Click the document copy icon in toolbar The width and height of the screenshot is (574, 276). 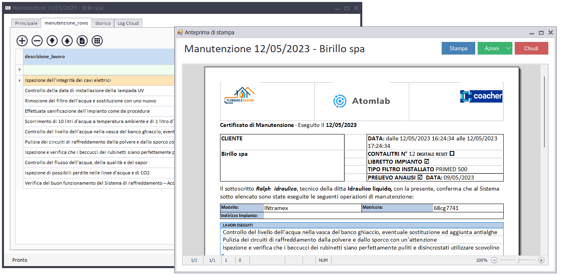click(82, 40)
